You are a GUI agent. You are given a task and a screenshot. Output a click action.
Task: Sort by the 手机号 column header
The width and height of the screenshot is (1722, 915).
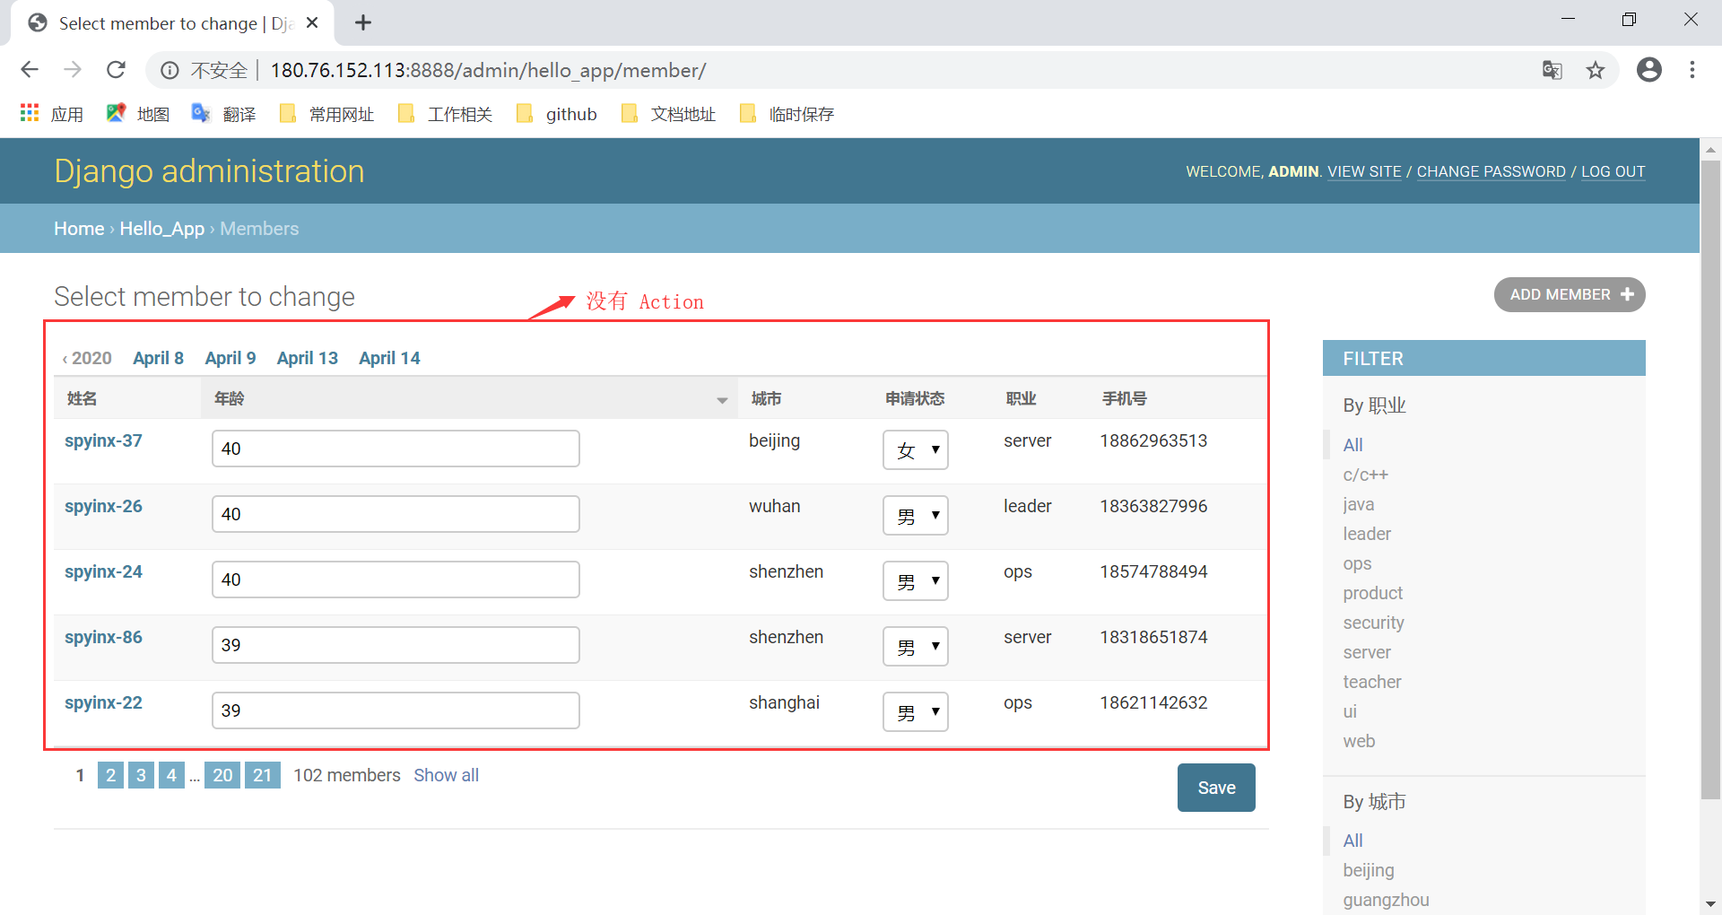pos(1125,398)
